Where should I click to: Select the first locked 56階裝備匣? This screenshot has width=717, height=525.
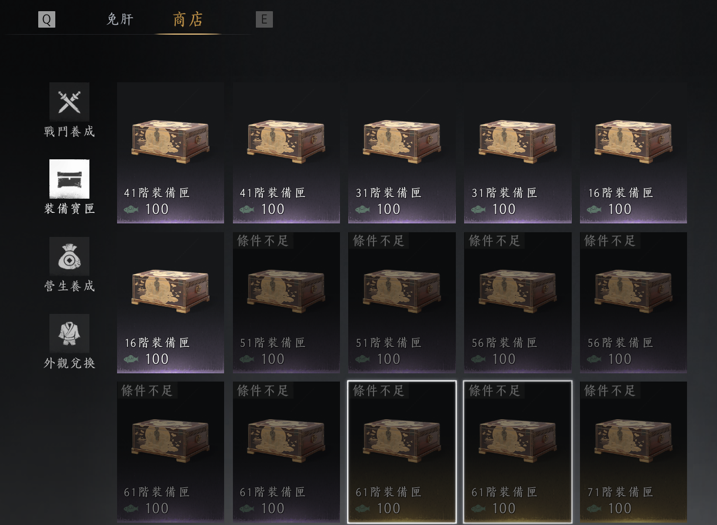[x=518, y=303]
